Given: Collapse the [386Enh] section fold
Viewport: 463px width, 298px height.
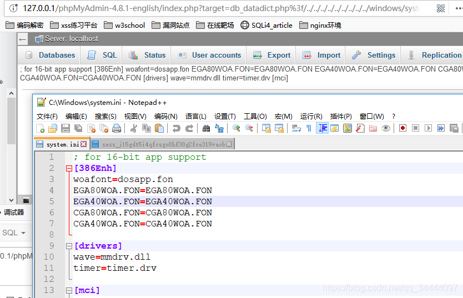Looking at the screenshot, I should [x=69, y=169].
